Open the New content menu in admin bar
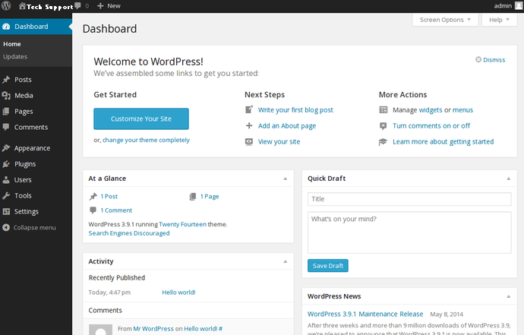This screenshot has height=335, width=524. click(x=109, y=5)
